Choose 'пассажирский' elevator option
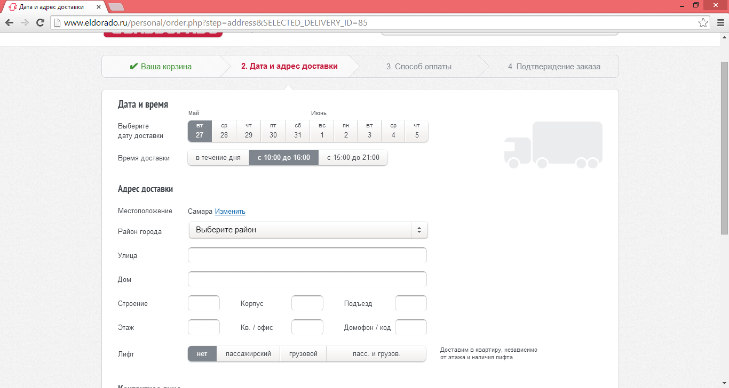This screenshot has width=729, height=388. pos(248,354)
